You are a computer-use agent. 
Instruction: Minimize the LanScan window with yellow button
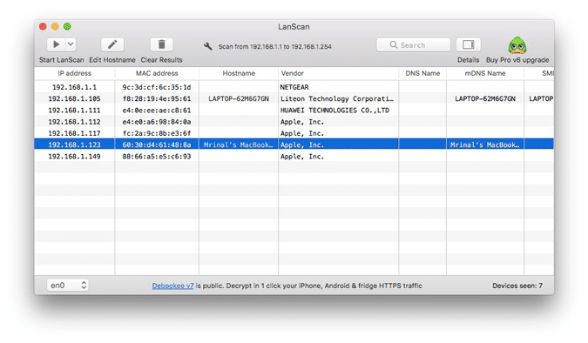pyautogui.click(x=55, y=26)
